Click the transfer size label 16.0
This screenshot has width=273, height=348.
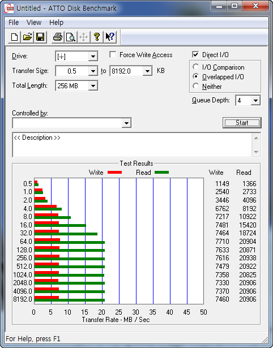point(25,225)
